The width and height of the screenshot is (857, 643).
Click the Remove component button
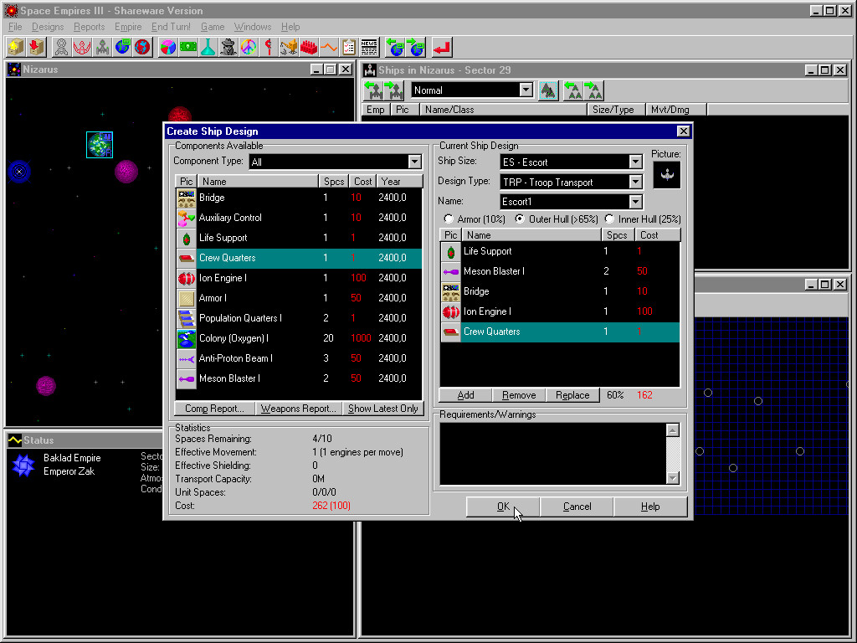point(519,395)
